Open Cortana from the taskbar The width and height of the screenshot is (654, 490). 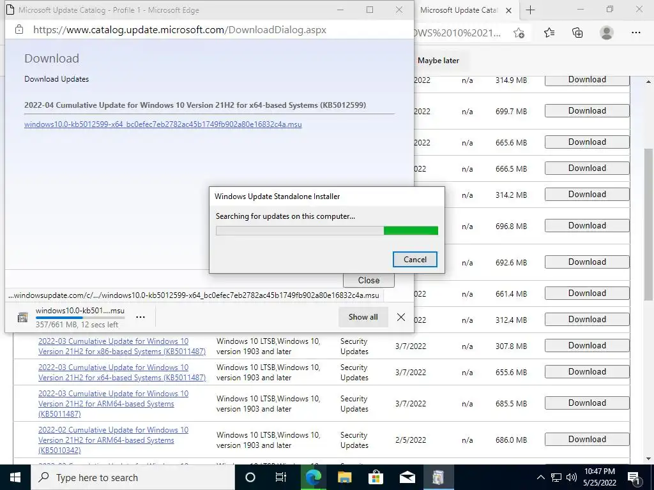250,477
